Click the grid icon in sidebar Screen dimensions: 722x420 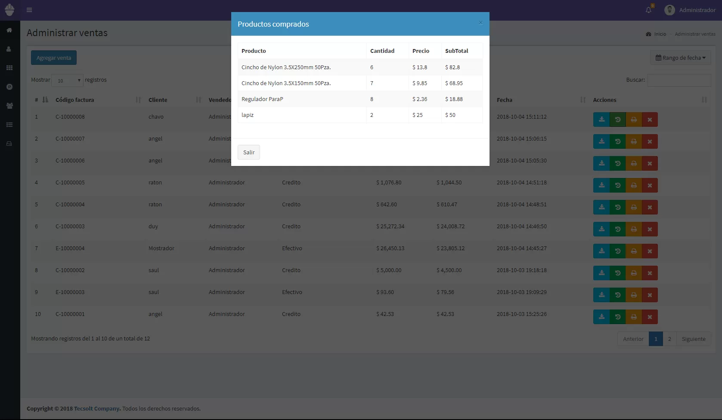pos(9,68)
